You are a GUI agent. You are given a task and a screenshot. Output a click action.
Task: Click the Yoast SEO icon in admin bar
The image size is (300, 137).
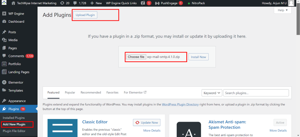pos(143,3)
